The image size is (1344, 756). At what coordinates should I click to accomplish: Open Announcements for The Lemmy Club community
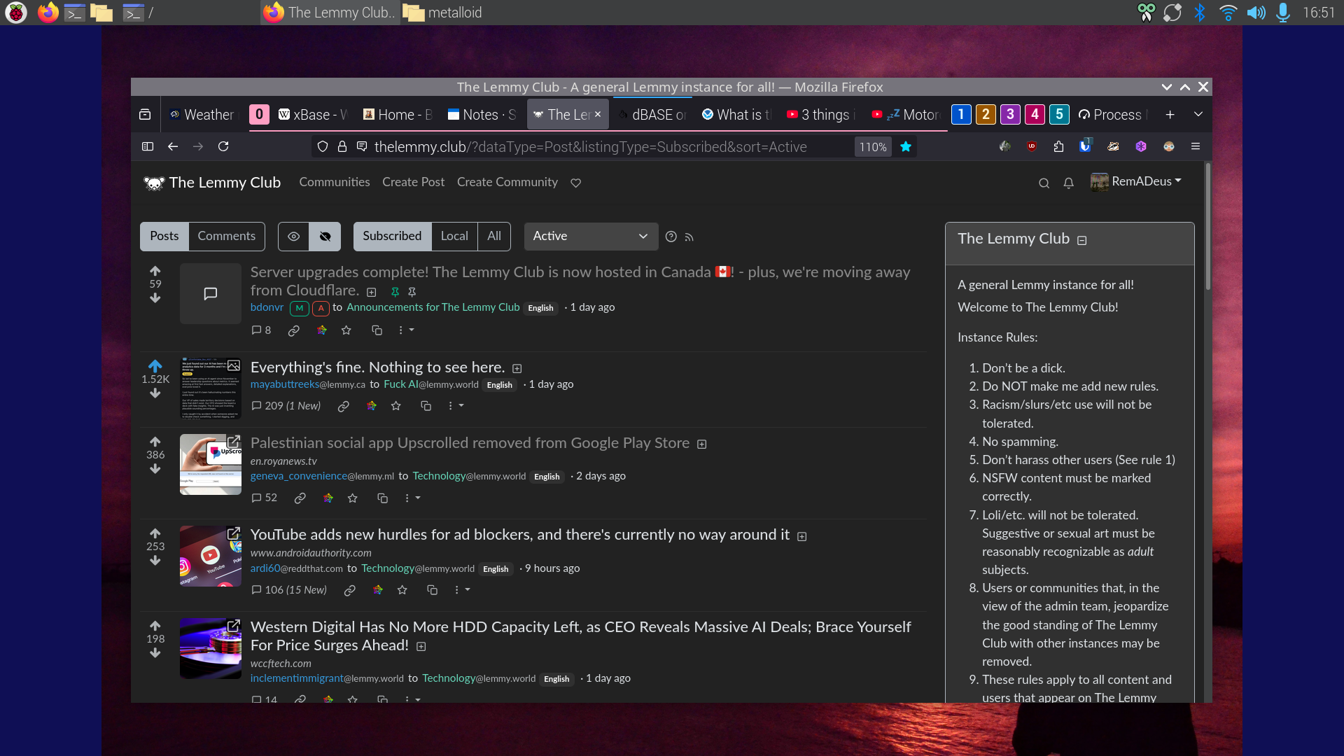pos(433,307)
